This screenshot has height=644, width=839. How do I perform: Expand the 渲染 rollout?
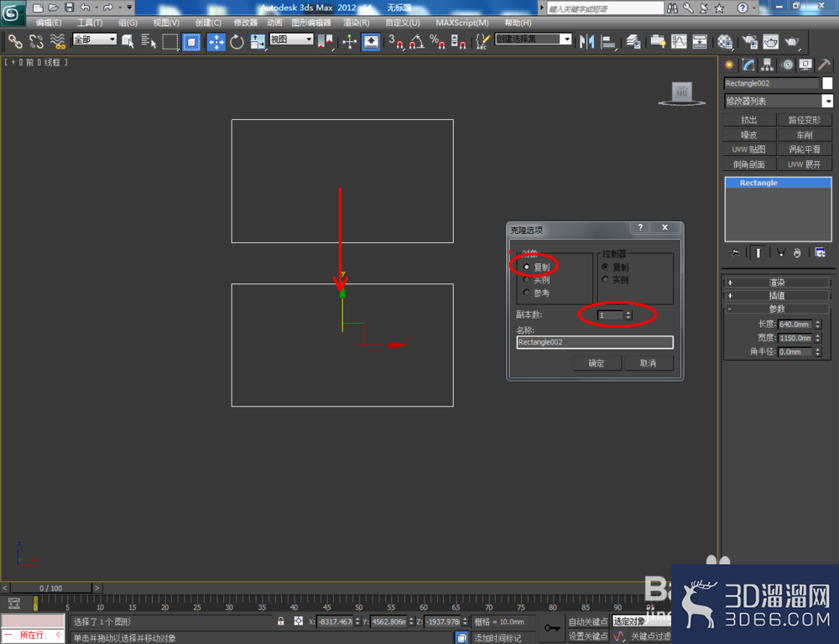point(776,283)
